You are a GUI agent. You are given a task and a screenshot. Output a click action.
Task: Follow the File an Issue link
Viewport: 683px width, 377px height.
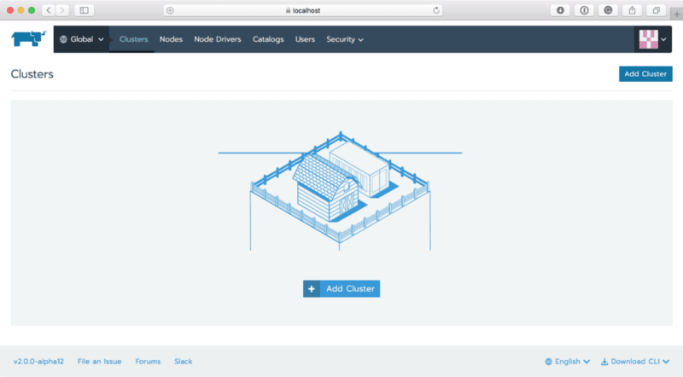click(99, 362)
